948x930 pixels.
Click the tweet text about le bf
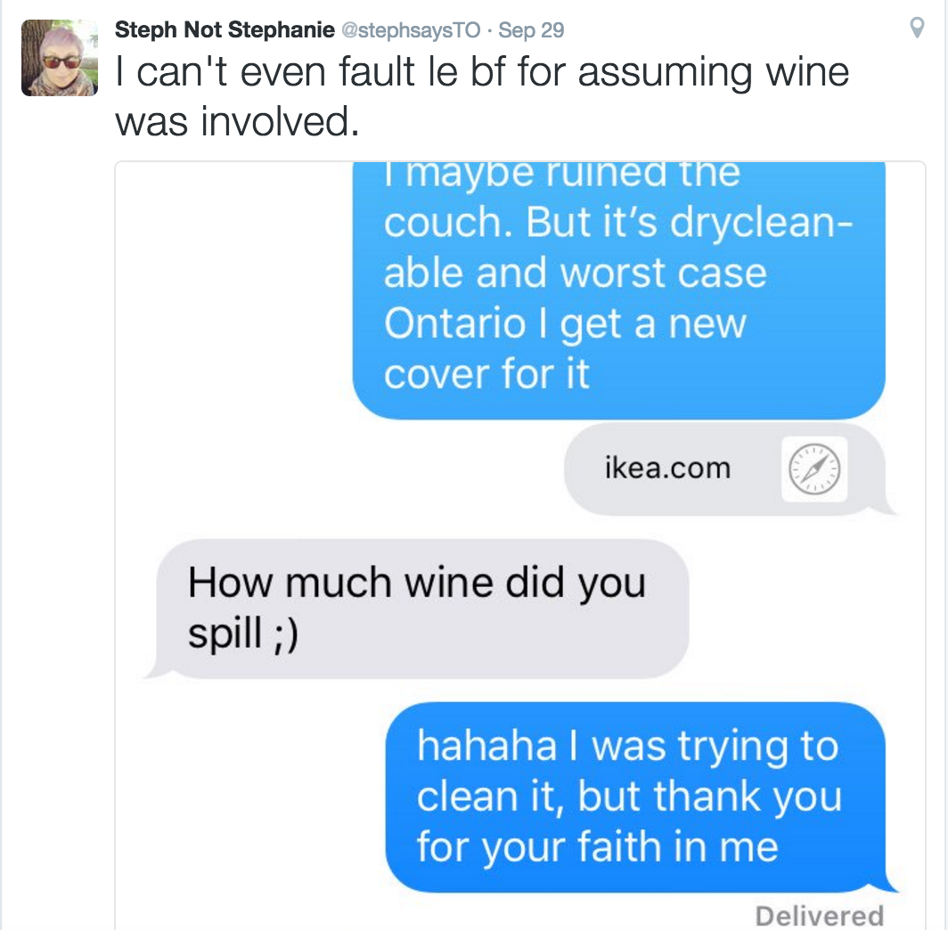pyautogui.click(x=481, y=73)
